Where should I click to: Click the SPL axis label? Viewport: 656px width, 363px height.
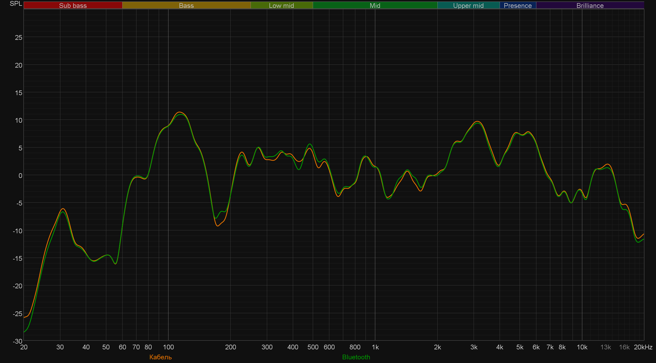(x=16, y=4)
